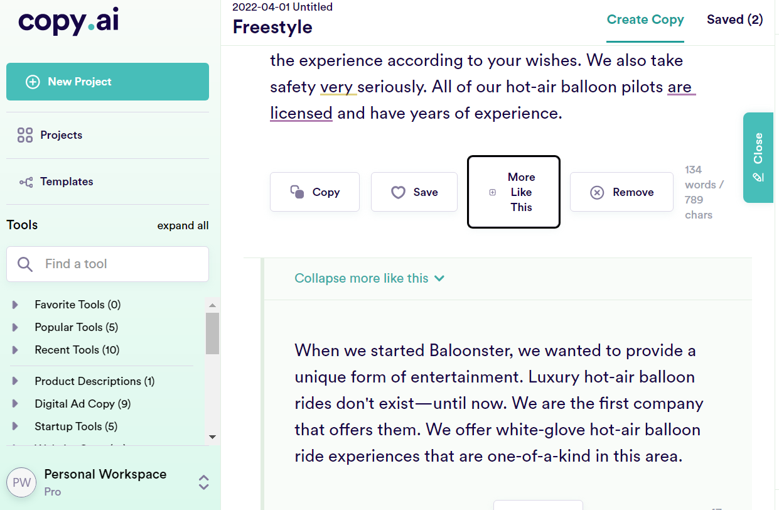779x510 pixels.
Task: Click expand all next to Tools
Action: tap(183, 225)
